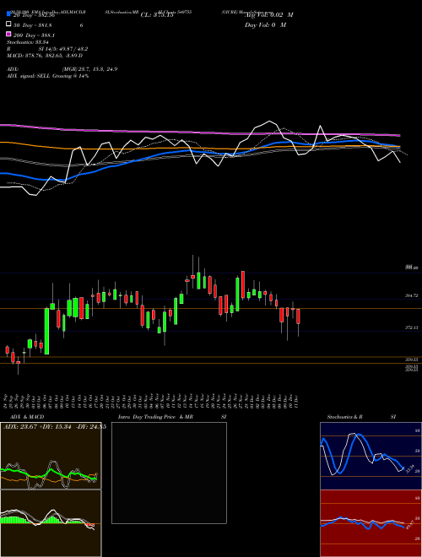
Task: Click the 'Day Vol: 0 M' label
Action: click(x=265, y=24)
